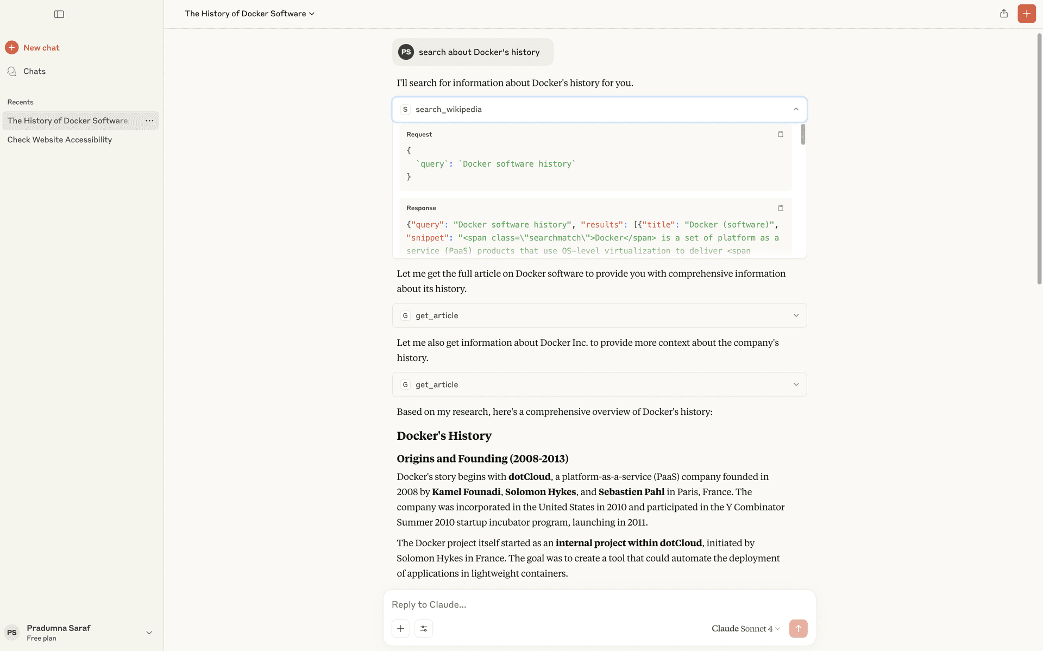The height and width of the screenshot is (651, 1043).
Task: Expand the second get_article tool call
Action: 599,384
